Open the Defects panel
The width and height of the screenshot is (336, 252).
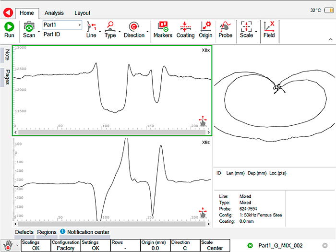tap(24, 232)
